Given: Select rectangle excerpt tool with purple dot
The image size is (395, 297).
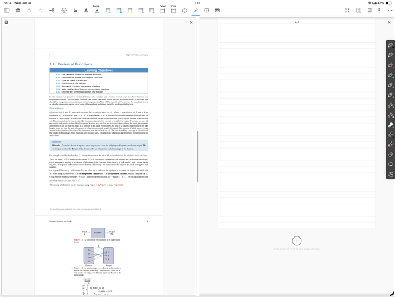Looking at the screenshot, I should [141, 11].
